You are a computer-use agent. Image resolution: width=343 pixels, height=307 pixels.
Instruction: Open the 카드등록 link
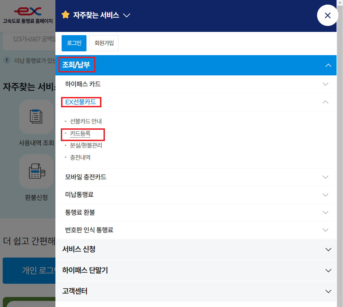(x=80, y=134)
